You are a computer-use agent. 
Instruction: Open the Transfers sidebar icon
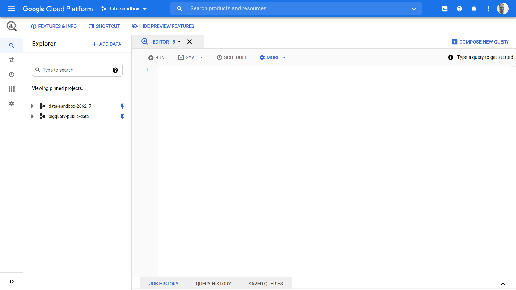click(x=12, y=60)
